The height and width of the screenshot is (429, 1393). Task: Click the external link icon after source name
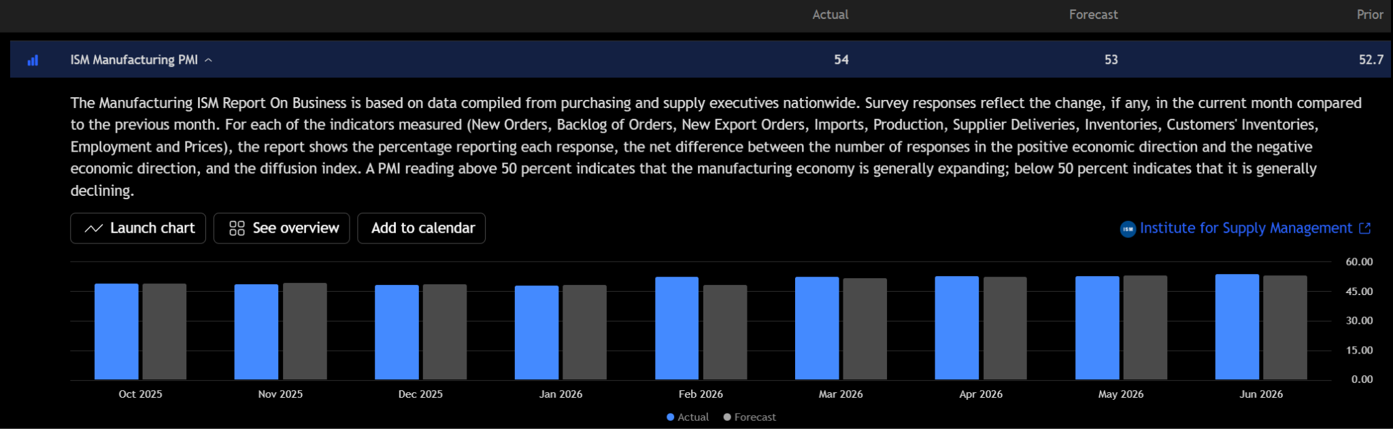click(x=1364, y=228)
